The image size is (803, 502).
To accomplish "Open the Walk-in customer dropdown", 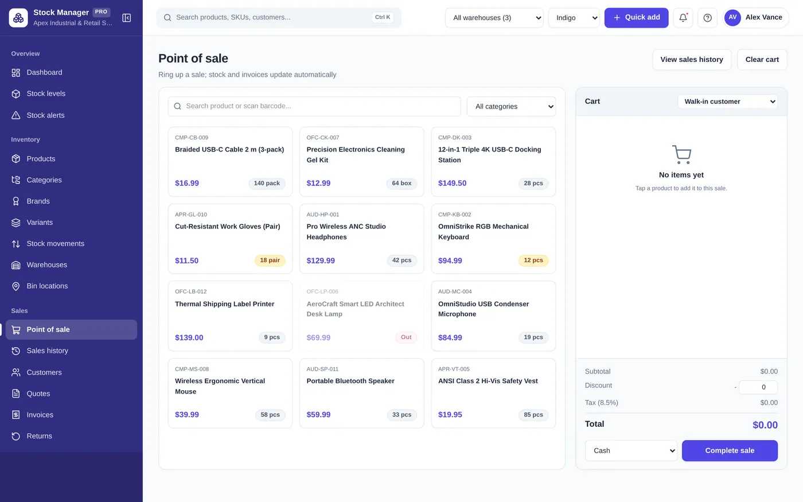I will (728, 102).
